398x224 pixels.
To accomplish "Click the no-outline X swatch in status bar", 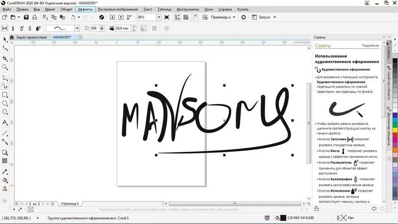I will pos(344,218).
